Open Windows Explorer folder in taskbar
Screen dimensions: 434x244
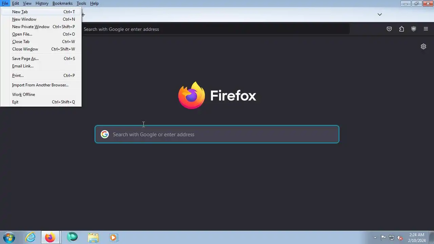93,237
